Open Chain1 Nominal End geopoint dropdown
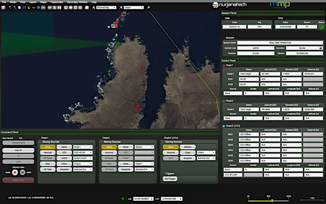 [83, 169]
